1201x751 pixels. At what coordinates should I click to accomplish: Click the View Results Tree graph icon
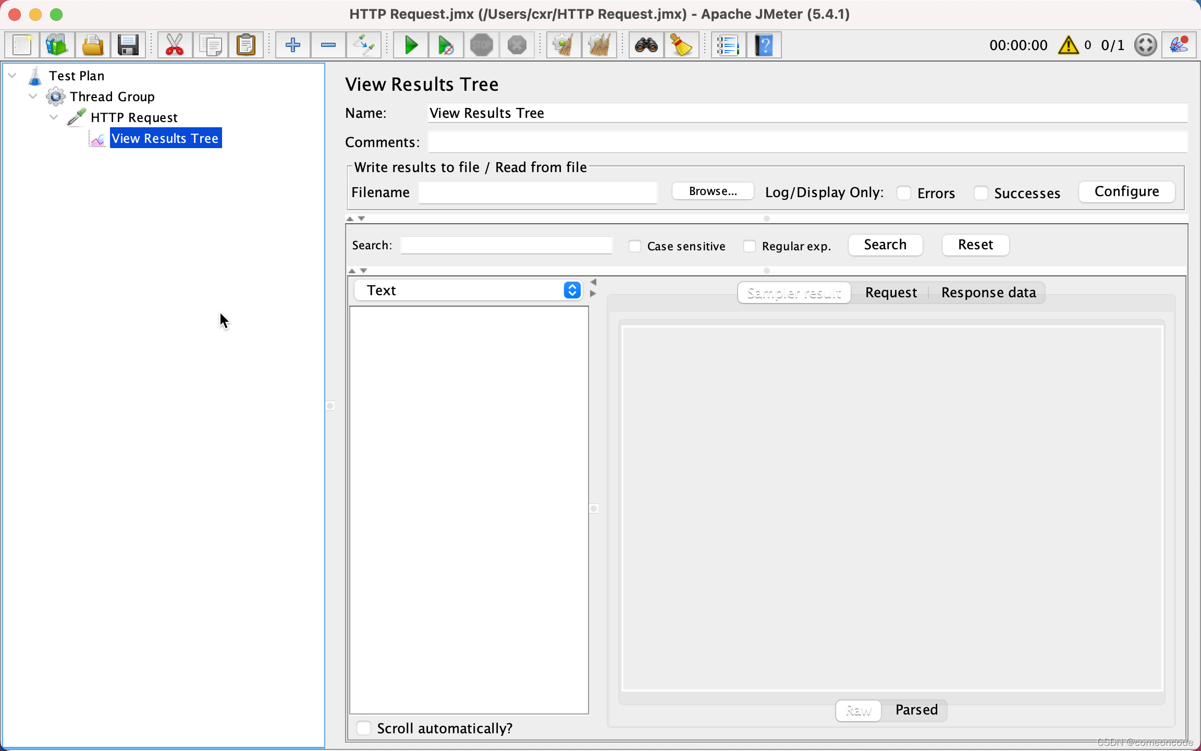97,139
